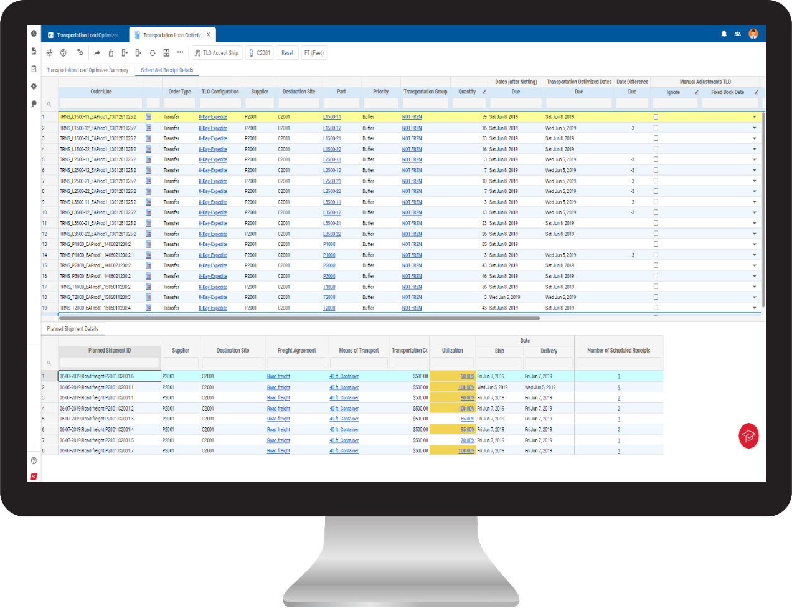Enable Ignore for the TRNS_T2000 row

click(x=654, y=297)
